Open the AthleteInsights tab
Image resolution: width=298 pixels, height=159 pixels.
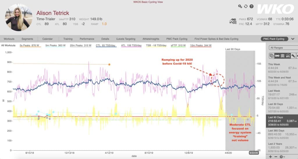pos(151,39)
